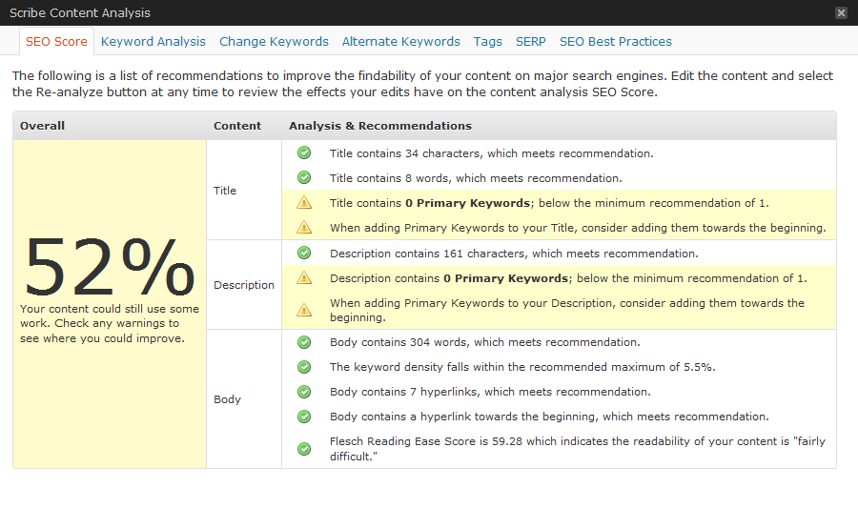Go to Alternate Keywords tab

(401, 42)
